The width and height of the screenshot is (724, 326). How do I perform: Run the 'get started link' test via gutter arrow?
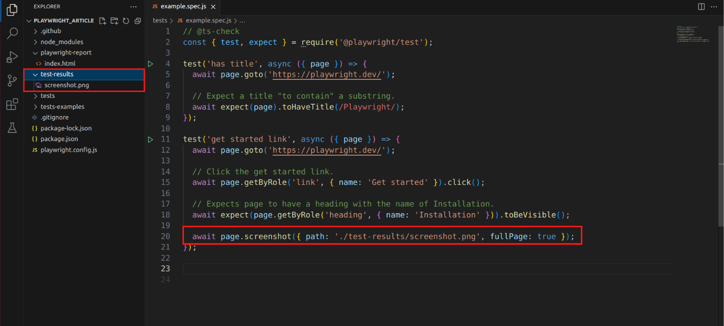click(x=150, y=140)
